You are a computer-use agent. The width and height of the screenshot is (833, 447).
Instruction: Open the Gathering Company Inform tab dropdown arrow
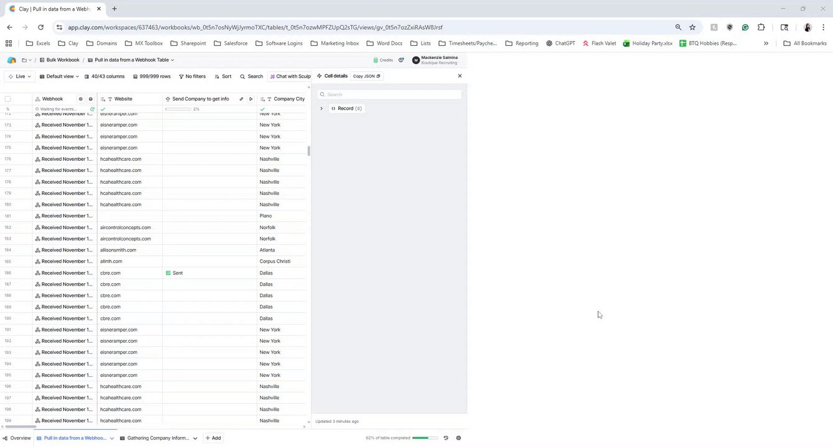(195, 438)
